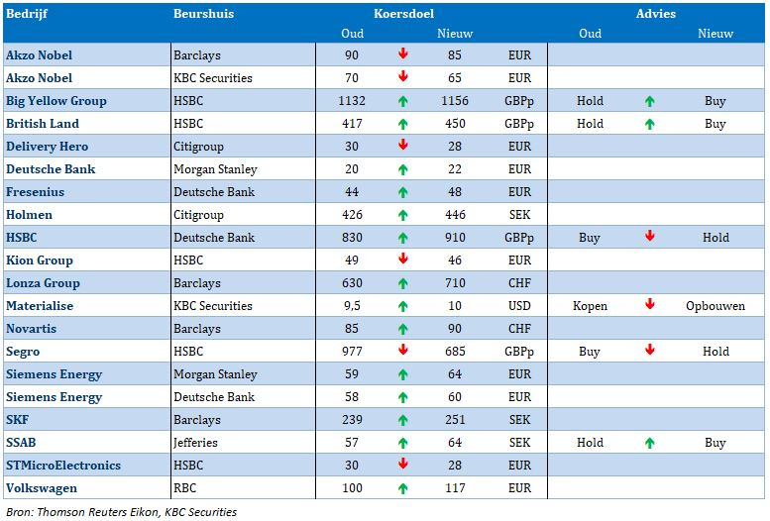This screenshot has width=770, height=521.
Task: Select the SSAB company name
Action: point(21,443)
